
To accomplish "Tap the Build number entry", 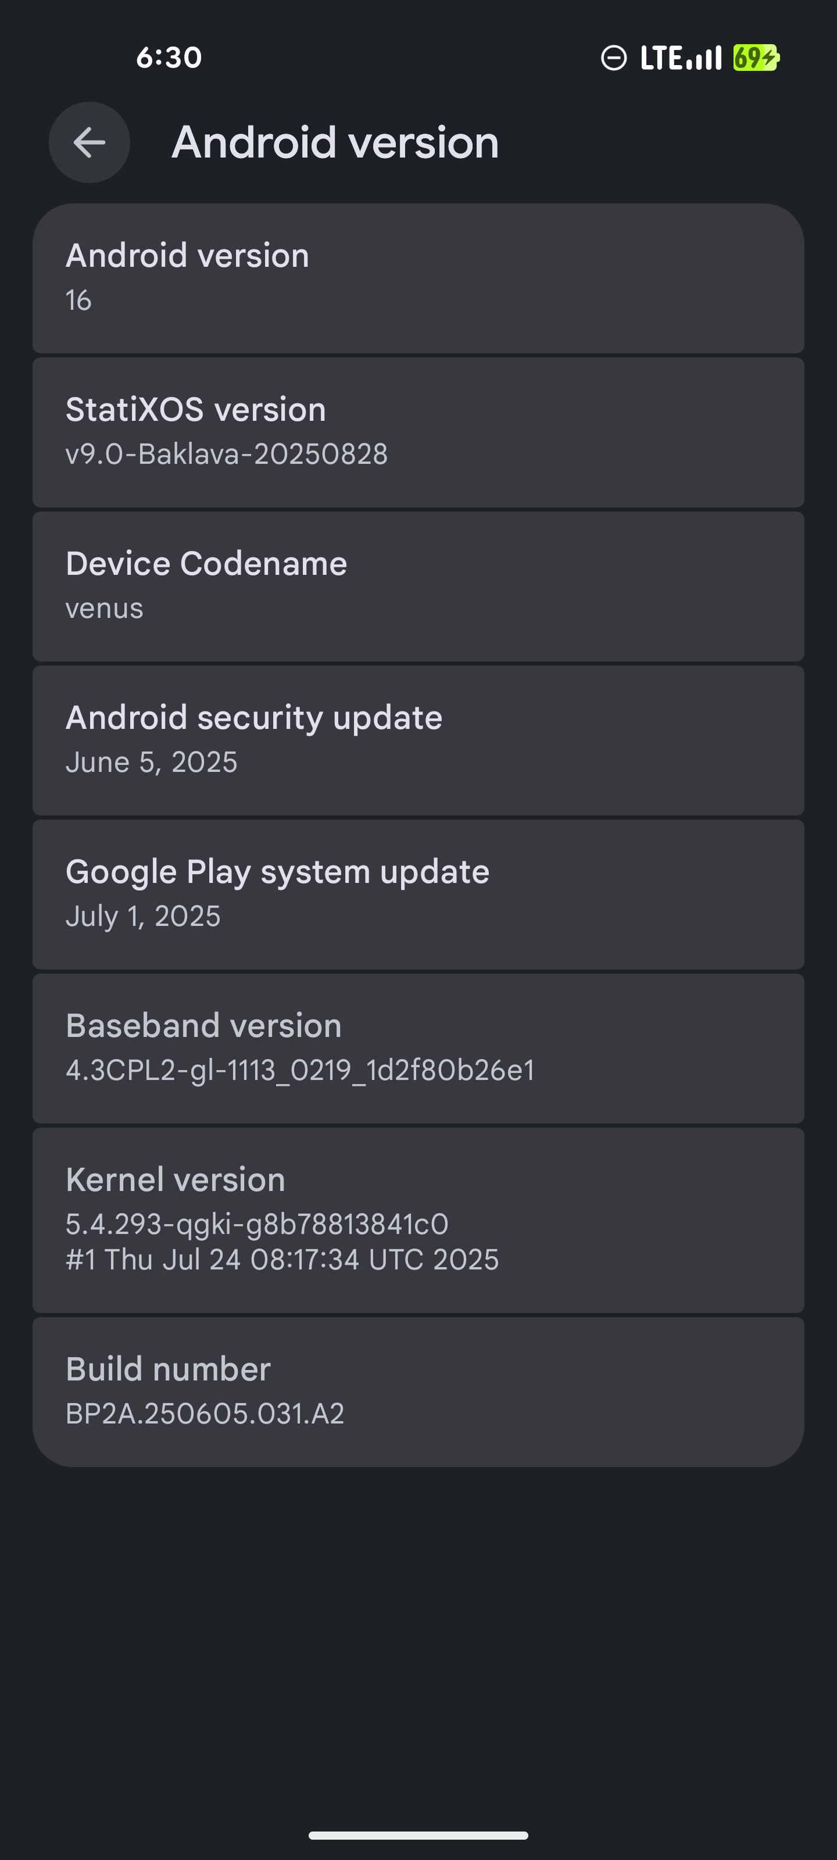I will point(418,1392).
